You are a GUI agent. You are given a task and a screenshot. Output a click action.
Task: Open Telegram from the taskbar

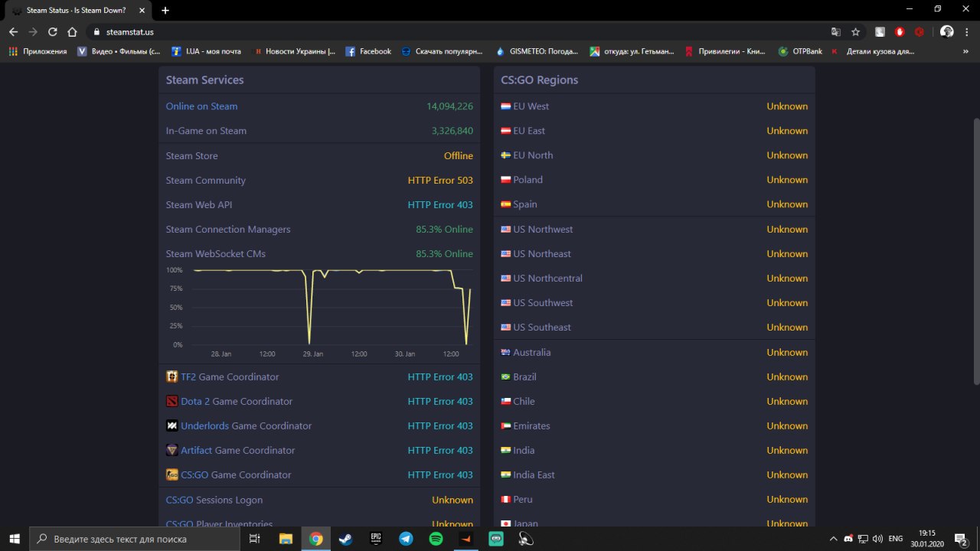[406, 539]
